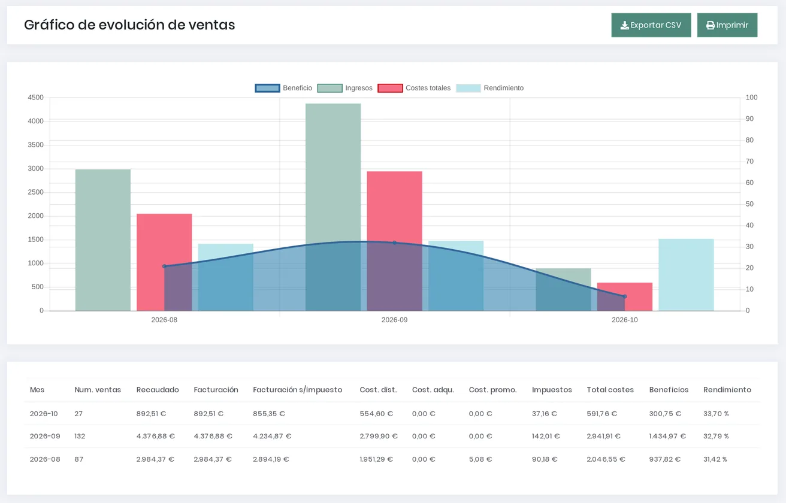The image size is (786, 503).
Task: Click the Cost. promo. column header
Action: click(x=492, y=390)
